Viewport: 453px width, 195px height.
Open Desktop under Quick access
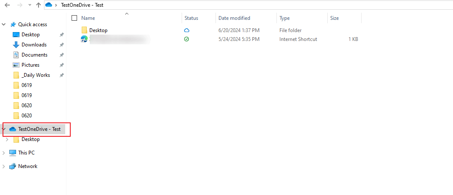(x=30, y=35)
